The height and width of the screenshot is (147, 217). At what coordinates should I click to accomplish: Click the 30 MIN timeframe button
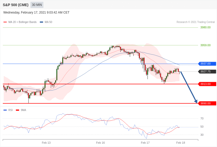(37, 5)
